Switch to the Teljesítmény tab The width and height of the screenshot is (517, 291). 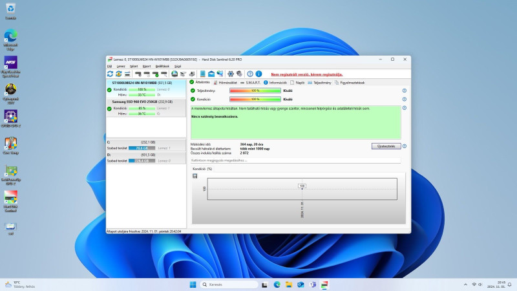319,83
